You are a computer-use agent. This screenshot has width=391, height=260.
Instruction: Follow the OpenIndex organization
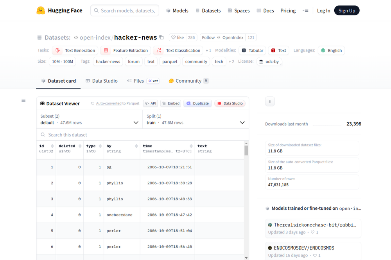(x=222, y=37)
